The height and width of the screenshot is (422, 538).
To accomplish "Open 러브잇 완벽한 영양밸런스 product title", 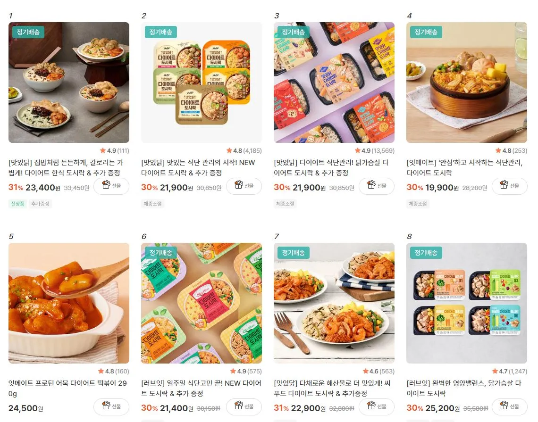I will pos(463,388).
